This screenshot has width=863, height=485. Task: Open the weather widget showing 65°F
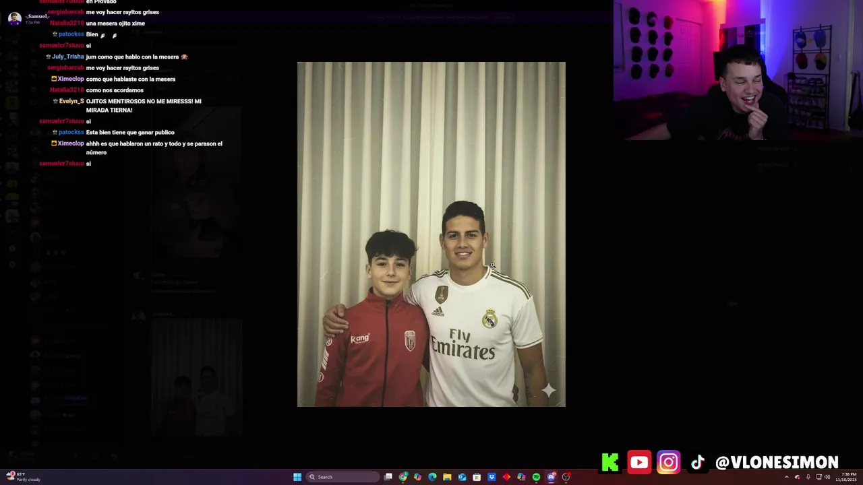point(24,477)
